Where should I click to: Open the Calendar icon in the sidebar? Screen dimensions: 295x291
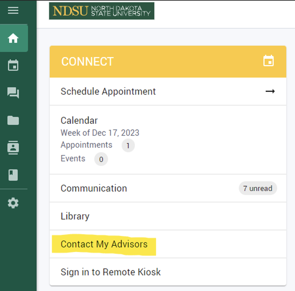coord(13,66)
